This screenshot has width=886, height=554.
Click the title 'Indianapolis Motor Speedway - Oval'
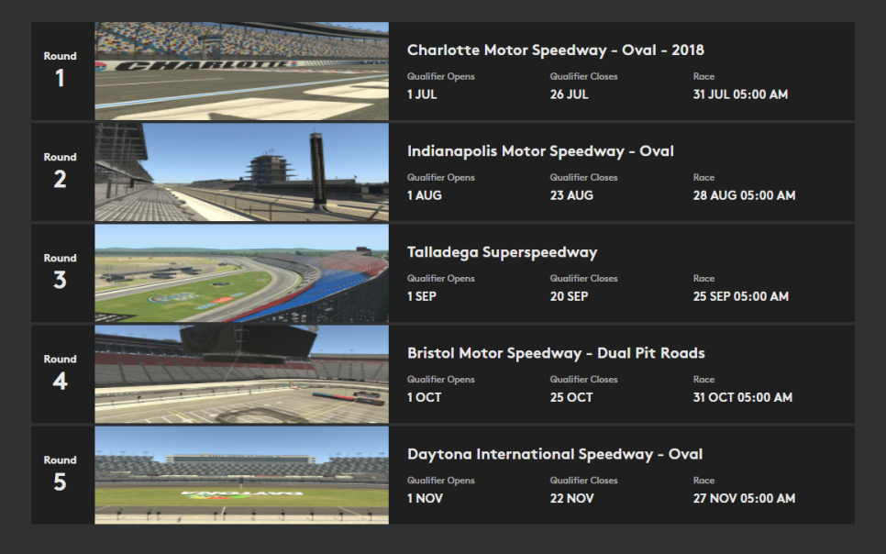pyautogui.click(x=540, y=151)
